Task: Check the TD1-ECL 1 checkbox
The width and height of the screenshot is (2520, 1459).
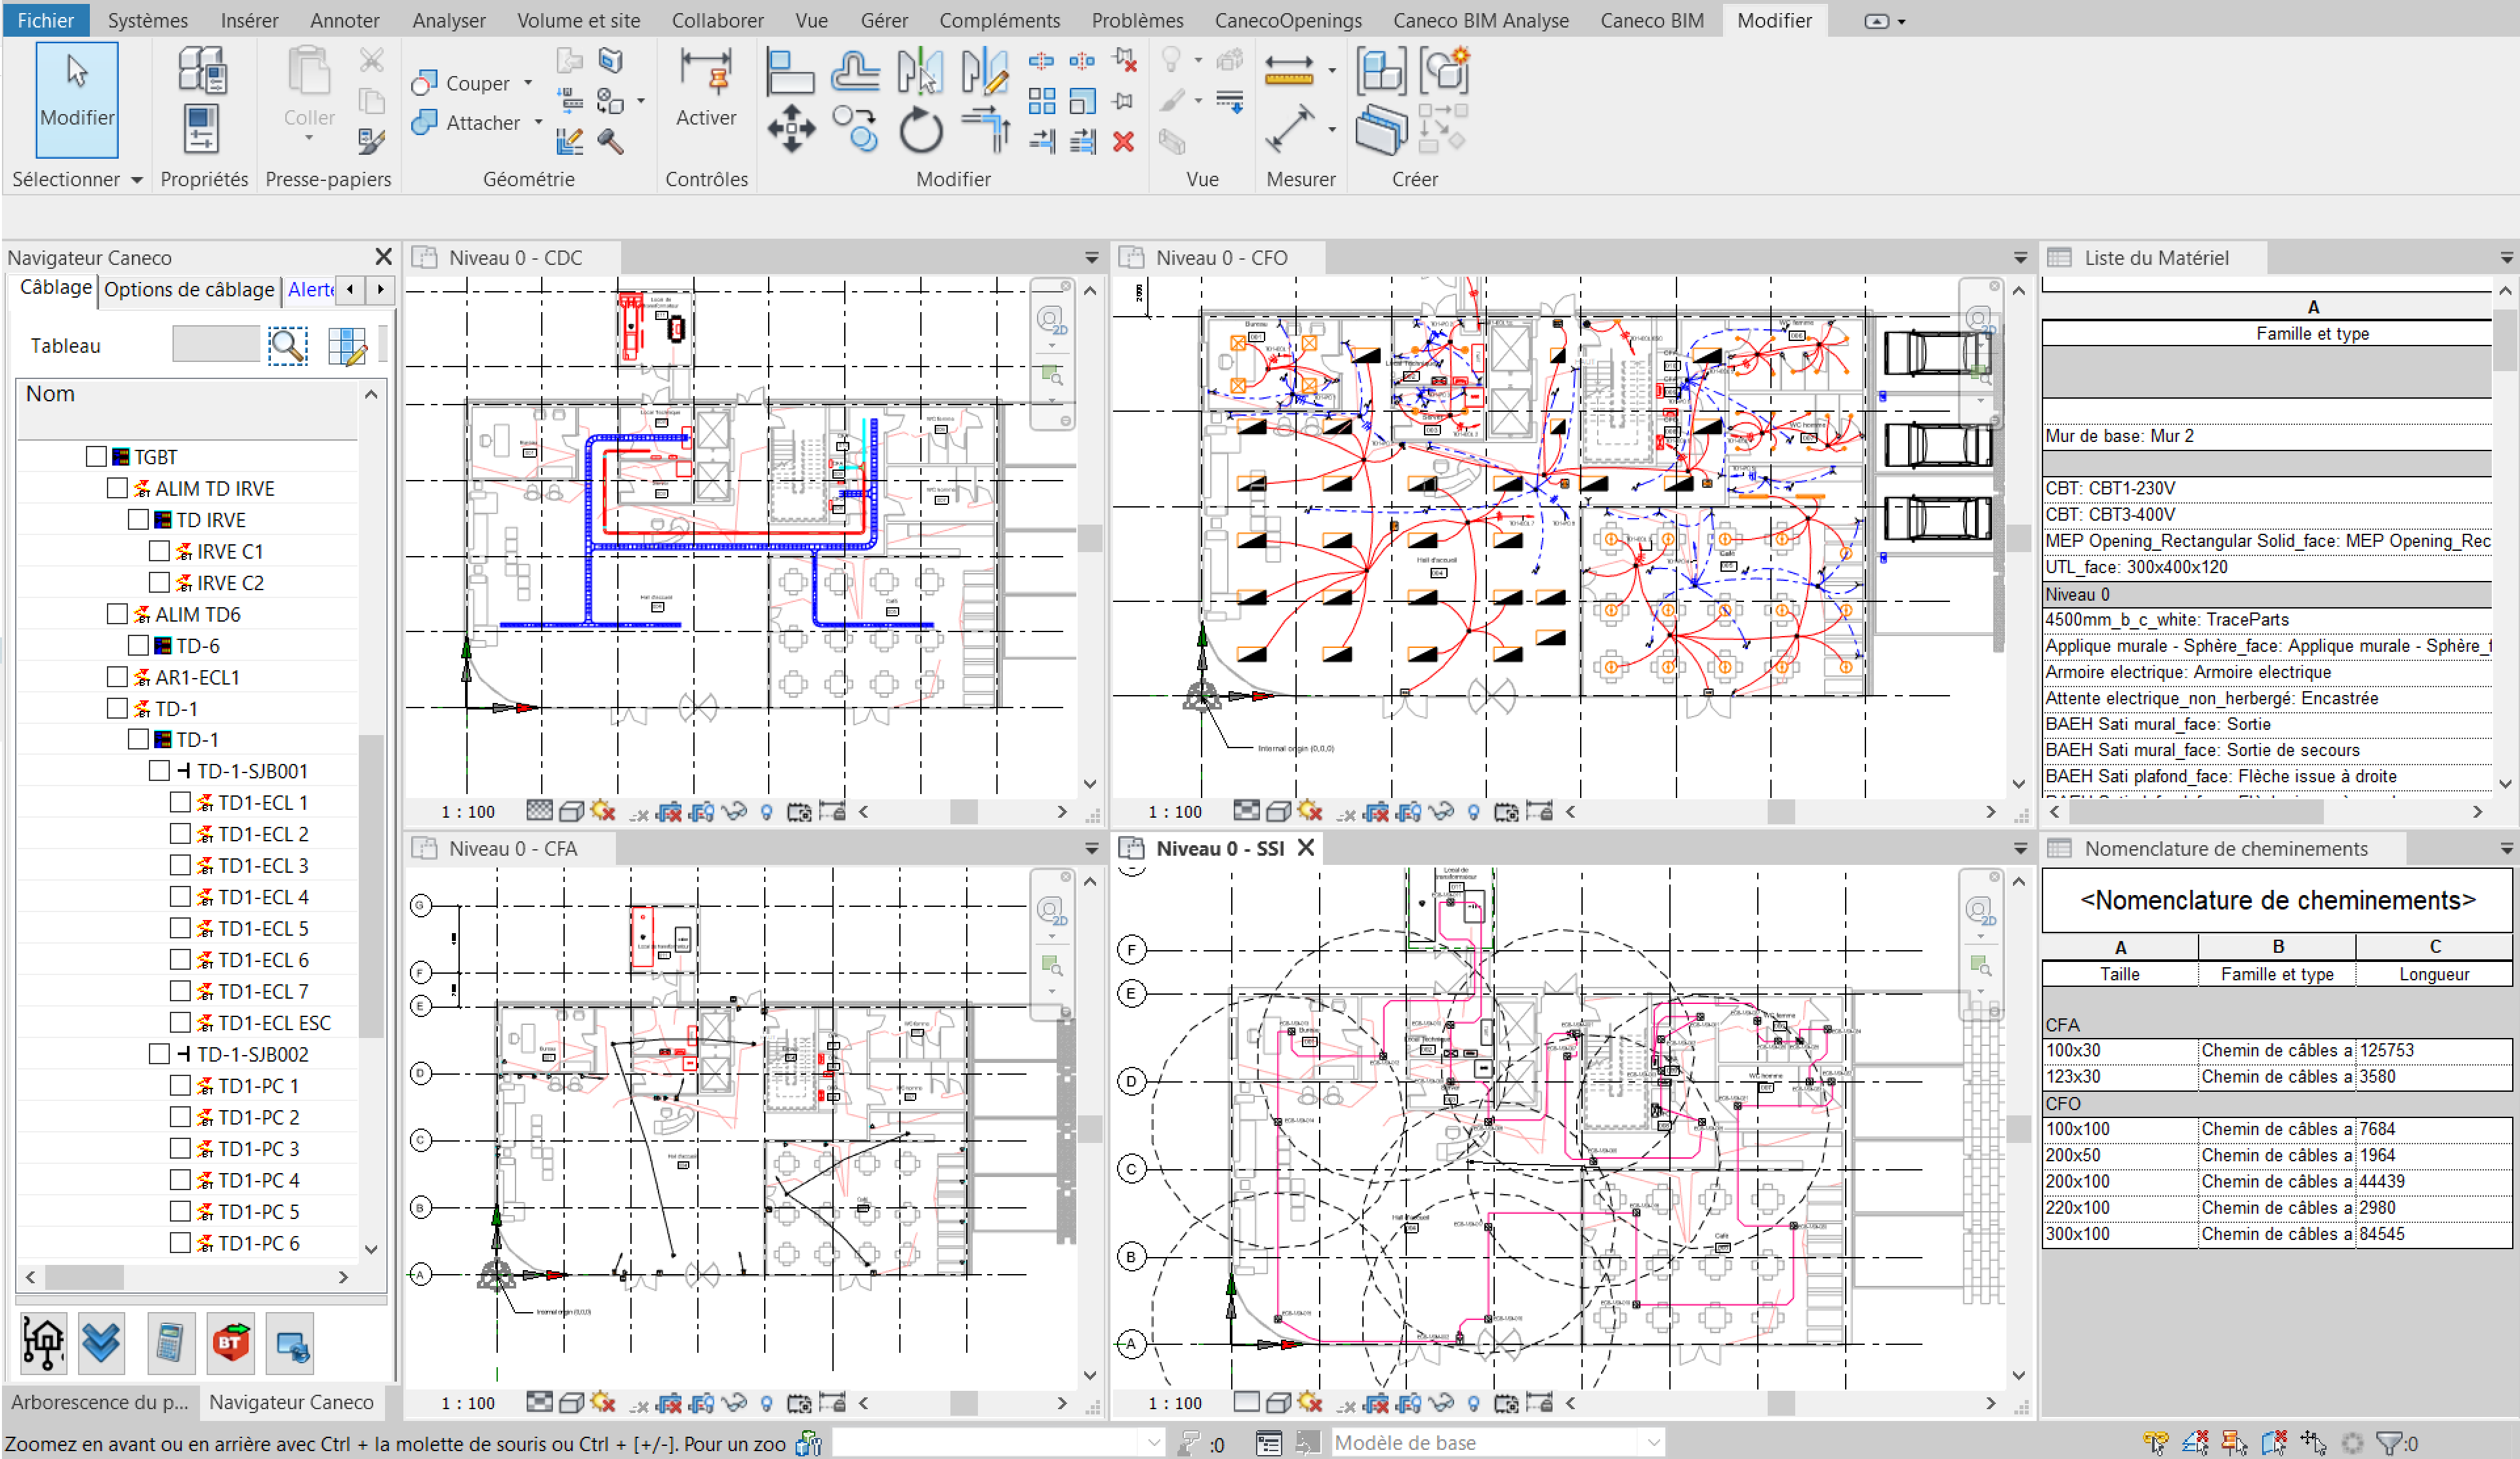Action: click(181, 801)
